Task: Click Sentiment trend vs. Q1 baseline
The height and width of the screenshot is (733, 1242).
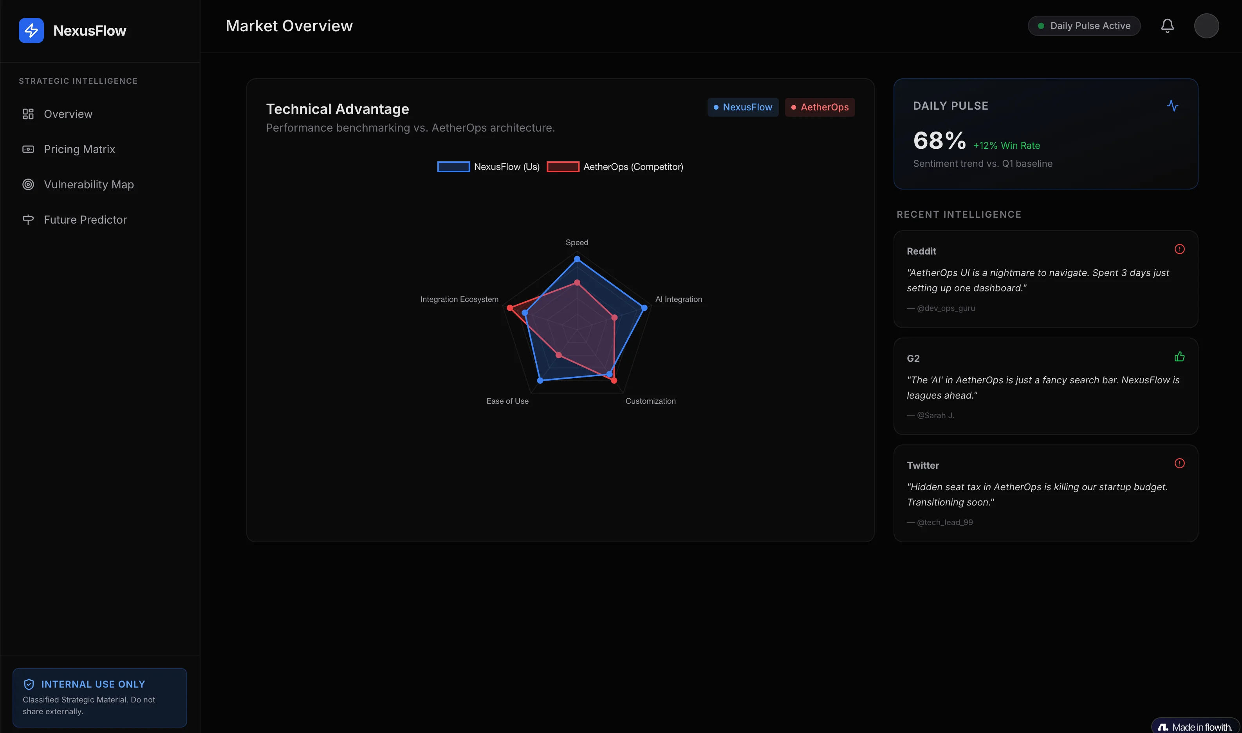Action: coord(983,164)
